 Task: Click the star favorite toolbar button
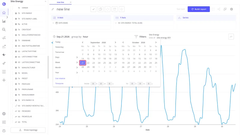click(121, 9)
